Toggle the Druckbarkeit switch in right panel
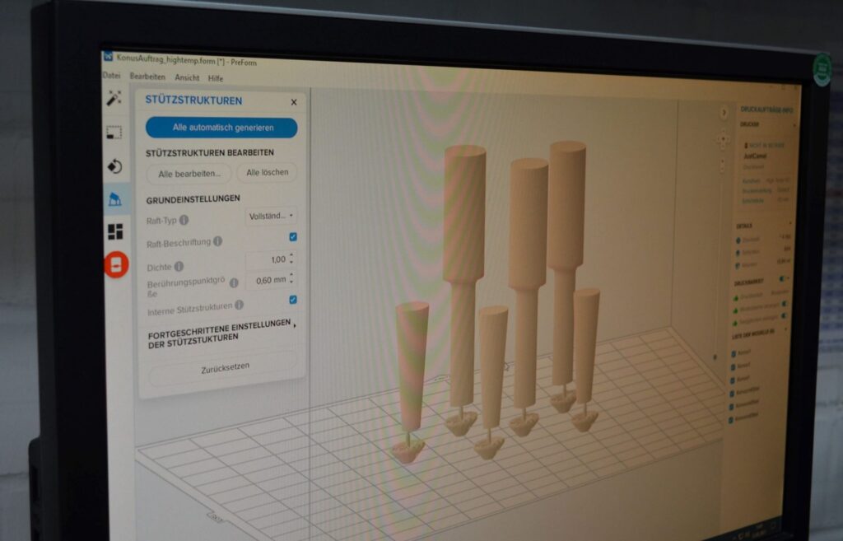Screen dimensions: 843x541 [x=782, y=280]
